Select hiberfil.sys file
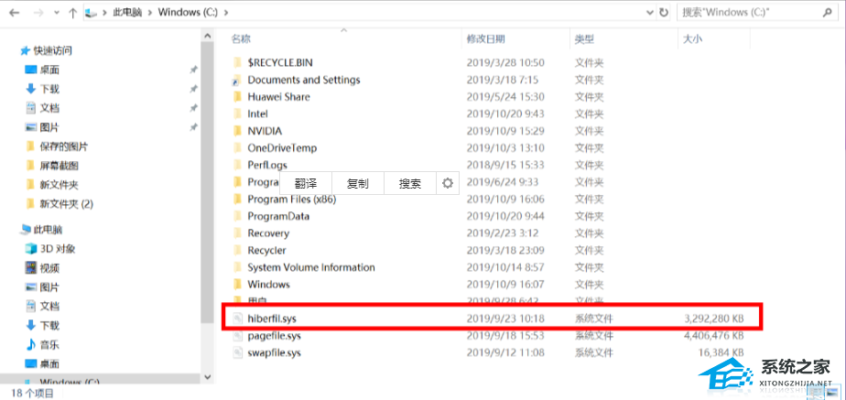This screenshot has width=846, height=400. click(272, 319)
